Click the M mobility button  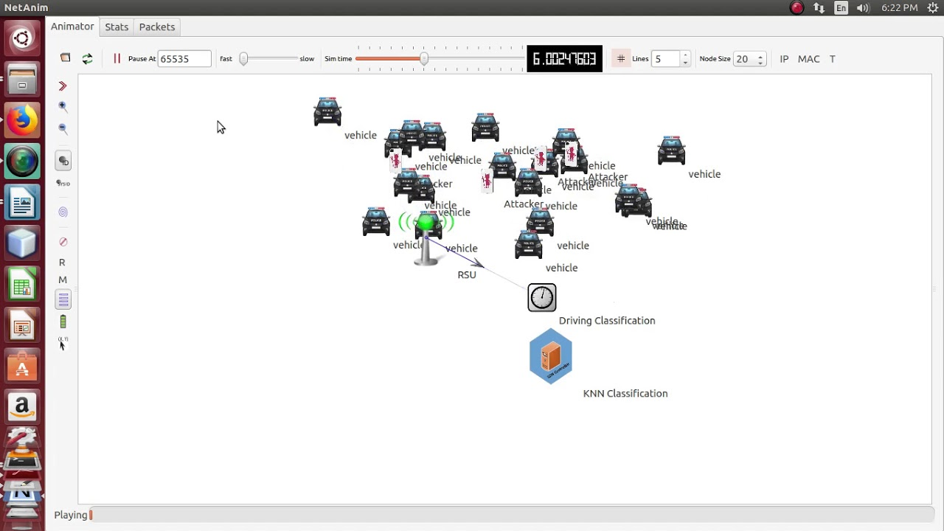pyautogui.click(x=62, y=280)
